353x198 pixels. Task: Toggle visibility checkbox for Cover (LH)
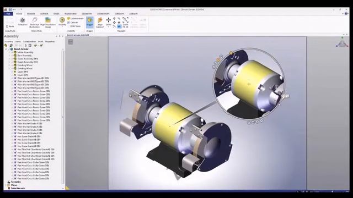(13, 75)
